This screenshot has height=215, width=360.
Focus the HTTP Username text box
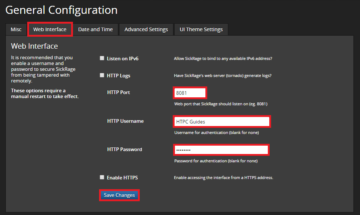pos(222,122)
